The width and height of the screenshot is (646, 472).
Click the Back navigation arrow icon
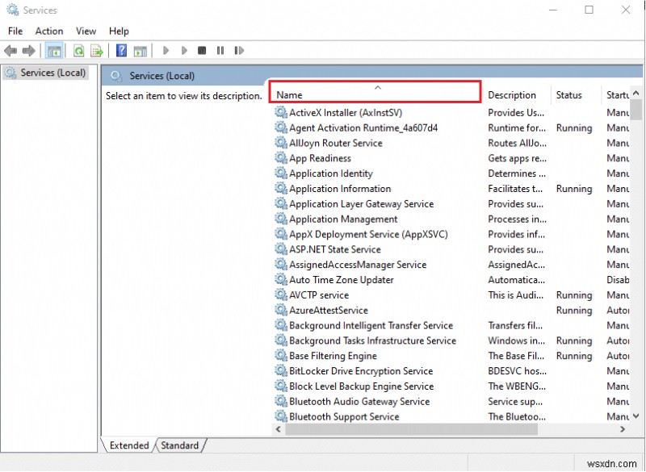pos(10,50)
